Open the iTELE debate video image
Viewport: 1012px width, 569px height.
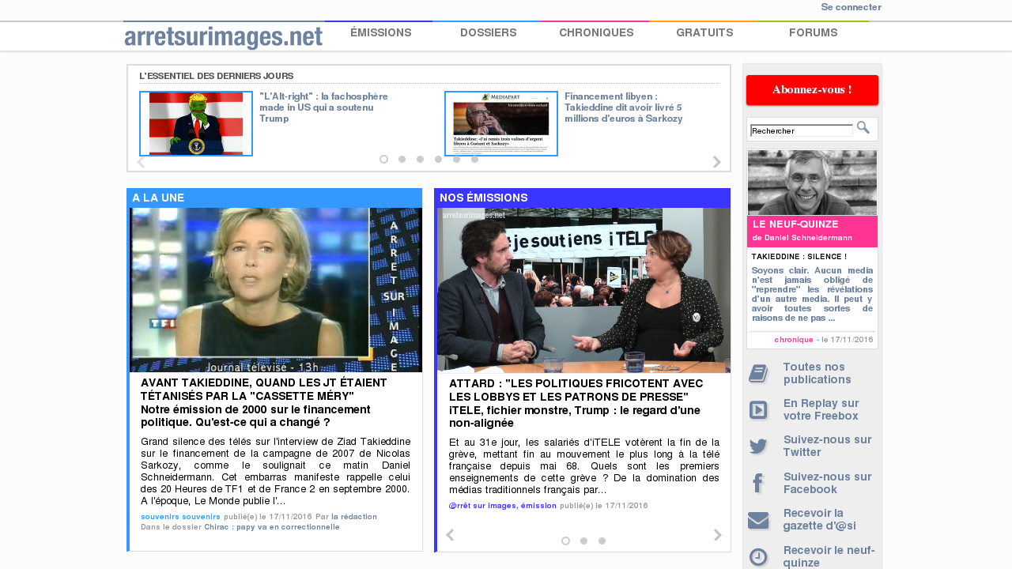pos(583,290)
